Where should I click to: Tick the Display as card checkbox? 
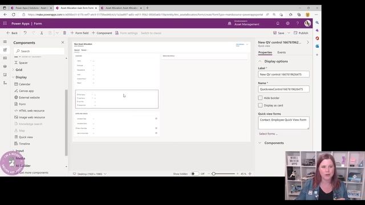(260, 105)
